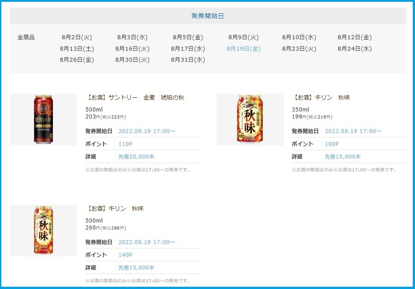Click the 199円(税込219円) price
The width and height of the screenshot is (415, 289).
[x=312, y=117]
